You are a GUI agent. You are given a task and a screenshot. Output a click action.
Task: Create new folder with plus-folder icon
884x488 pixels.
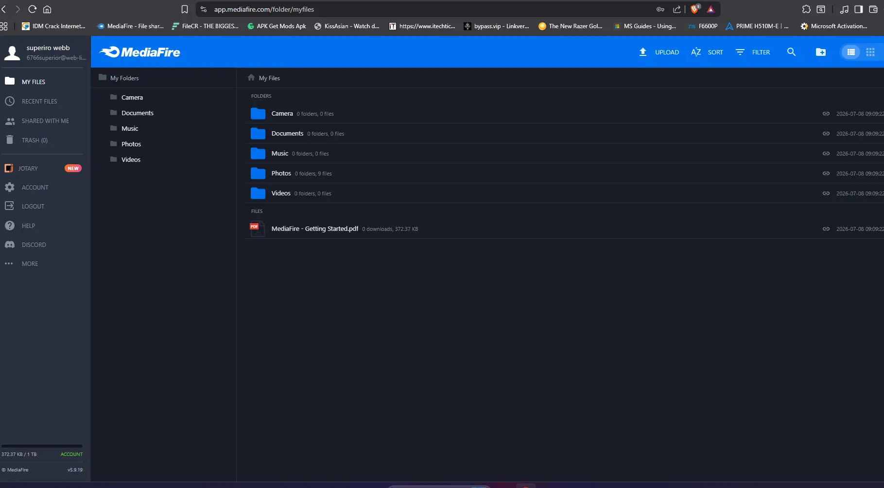(x=820, y=52)
